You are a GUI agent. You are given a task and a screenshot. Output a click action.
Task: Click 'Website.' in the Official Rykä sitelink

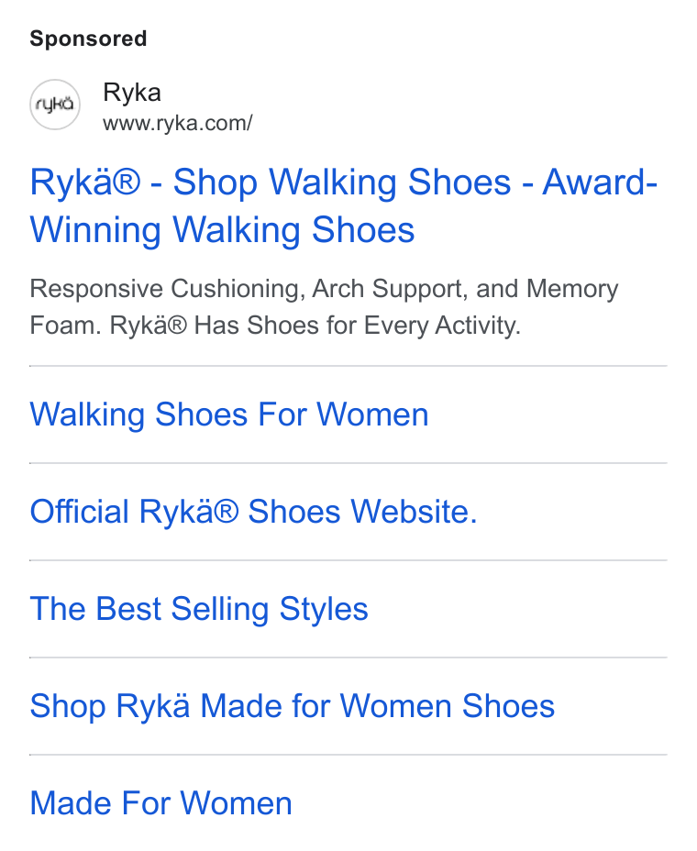click(415, 512)
